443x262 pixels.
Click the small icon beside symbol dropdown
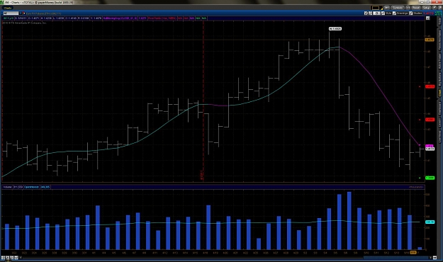click(23, 13)
